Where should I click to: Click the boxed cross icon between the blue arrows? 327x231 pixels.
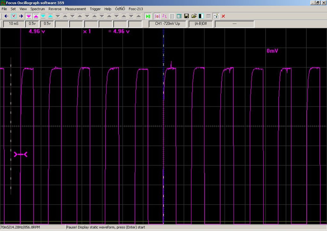coord(14,16)
